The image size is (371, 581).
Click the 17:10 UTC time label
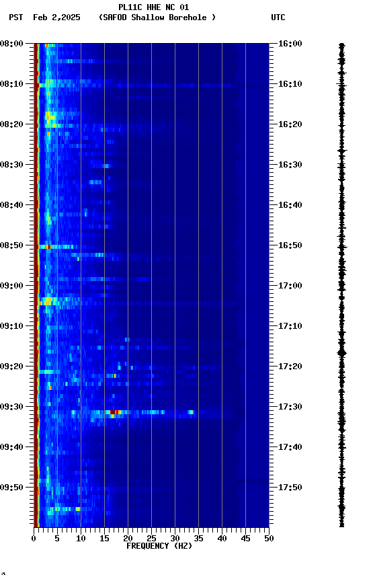[x=290, y=326]
